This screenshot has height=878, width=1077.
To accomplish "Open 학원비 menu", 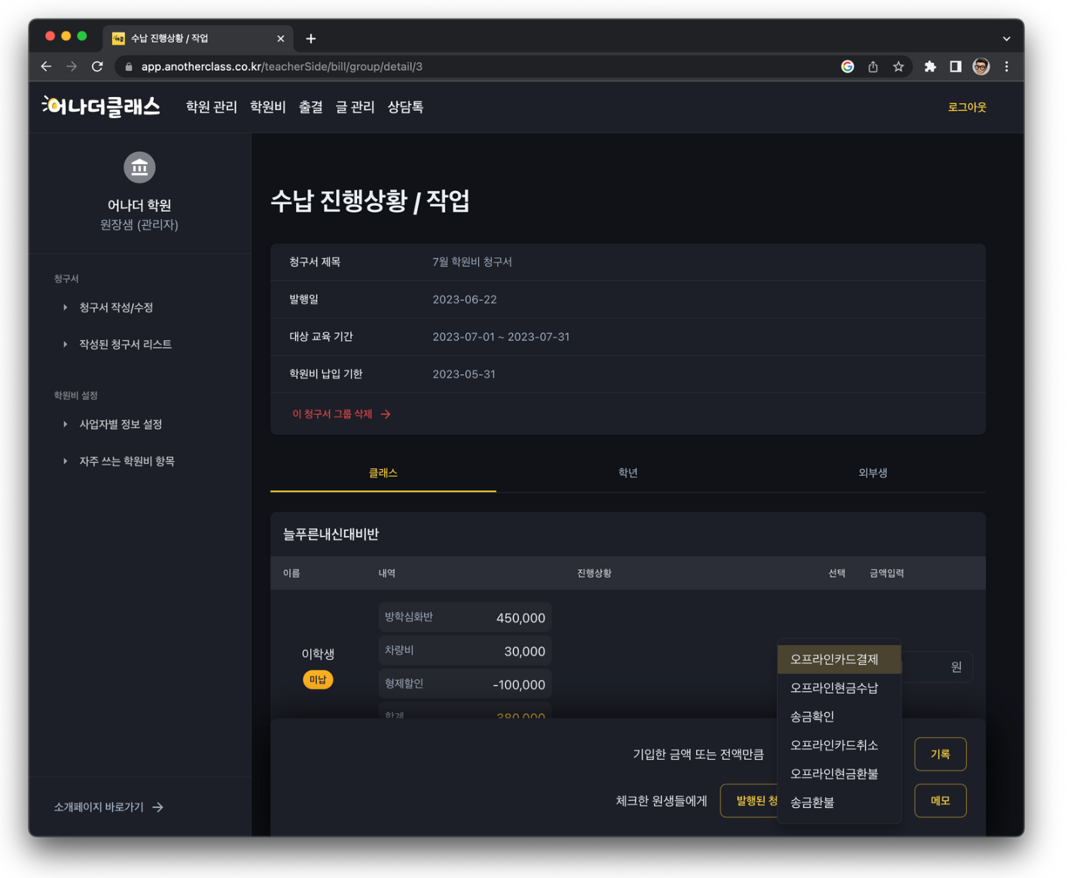I will point(267,107).
